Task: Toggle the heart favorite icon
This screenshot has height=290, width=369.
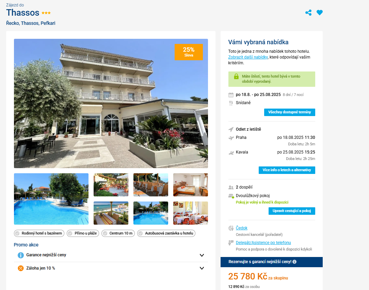Action: pos(320,13)
